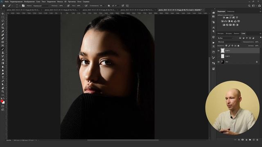Expand the opacity slider arrow in options
The height and width of the screenshot is (147, 262).
tap(64, 6)
